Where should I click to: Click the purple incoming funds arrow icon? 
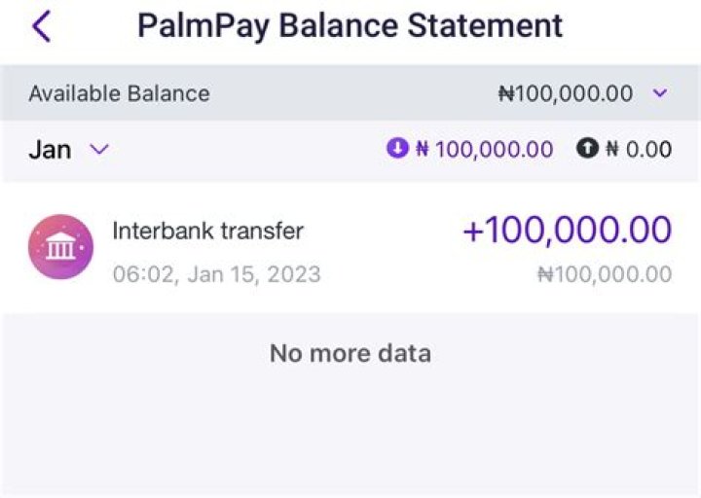(396, 149)
